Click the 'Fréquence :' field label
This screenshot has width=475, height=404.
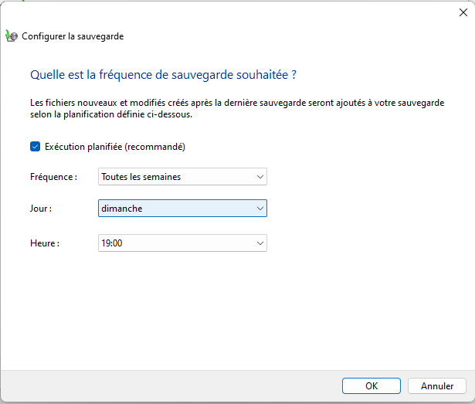tap(53, 177)
